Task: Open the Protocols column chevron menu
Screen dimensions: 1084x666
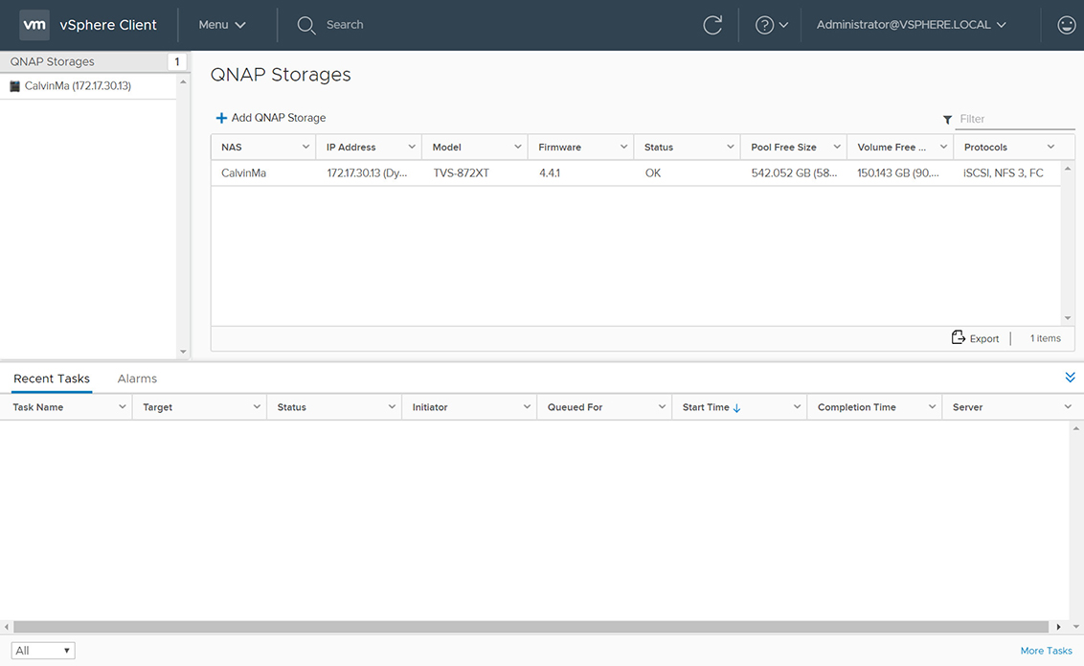Action: point(1050,147)
